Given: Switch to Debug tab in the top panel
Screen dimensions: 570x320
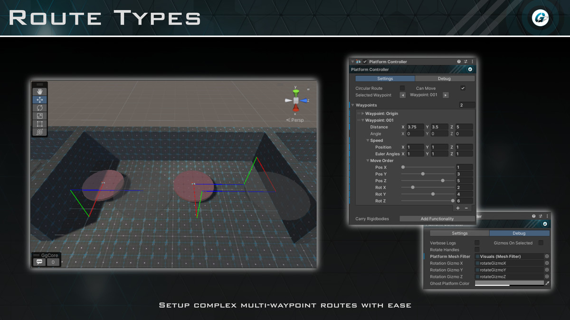Looking at the screenshot, I should point(444,79).
